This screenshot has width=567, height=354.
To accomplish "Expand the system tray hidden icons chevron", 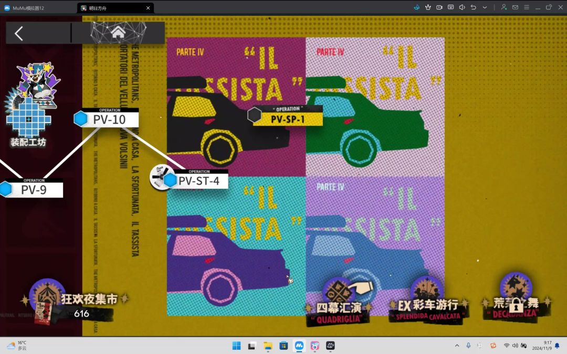I will point(457,346).
